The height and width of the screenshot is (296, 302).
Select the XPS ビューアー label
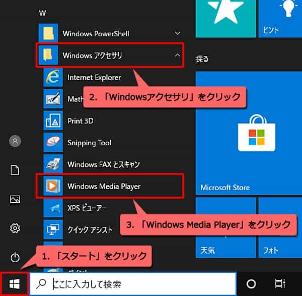click(x=87, y=208)
